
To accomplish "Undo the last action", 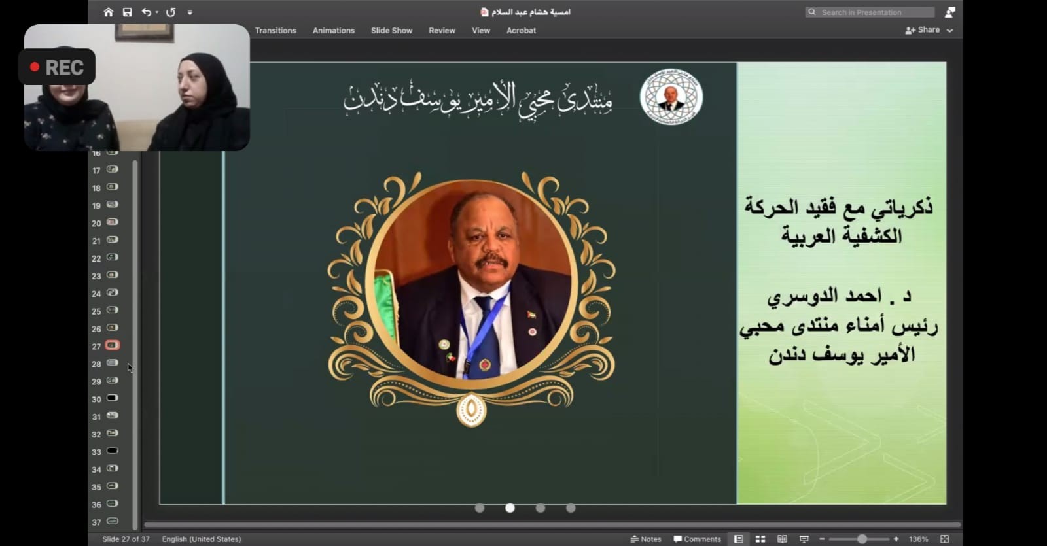I will point(146,12).
